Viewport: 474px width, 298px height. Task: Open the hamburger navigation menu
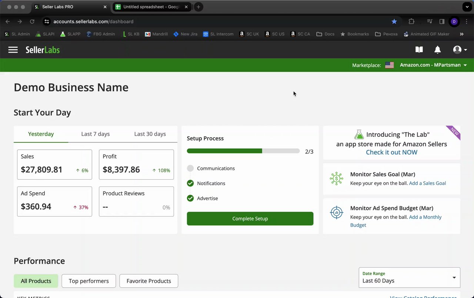tap(13, 50)
